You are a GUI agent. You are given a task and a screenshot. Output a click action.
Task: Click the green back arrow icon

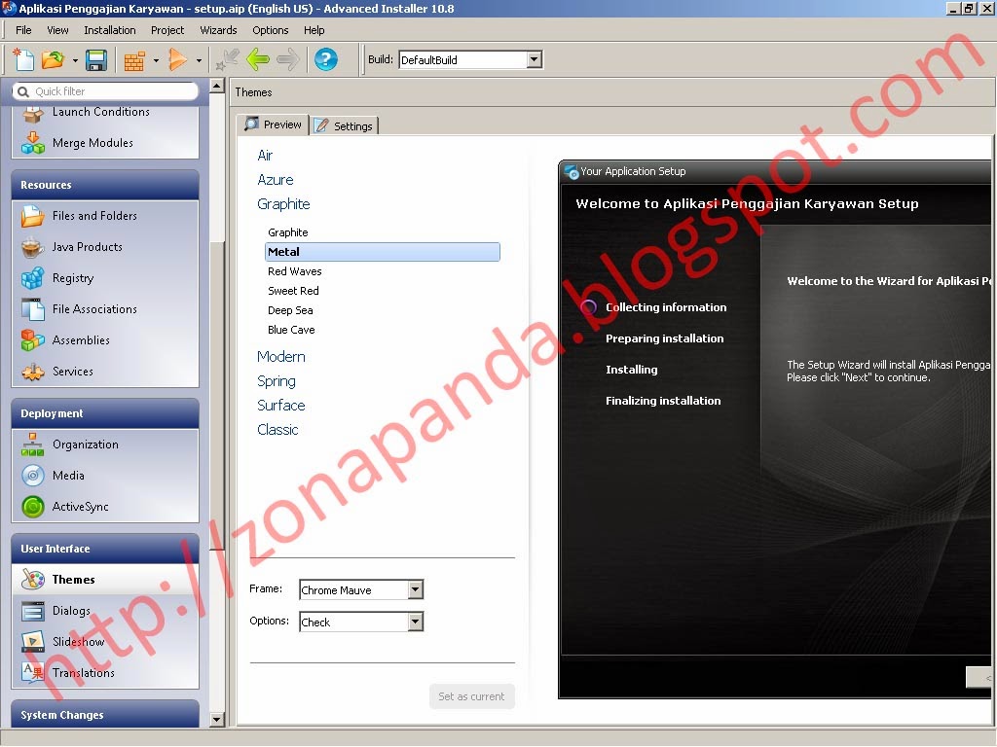tap(258, 59)
